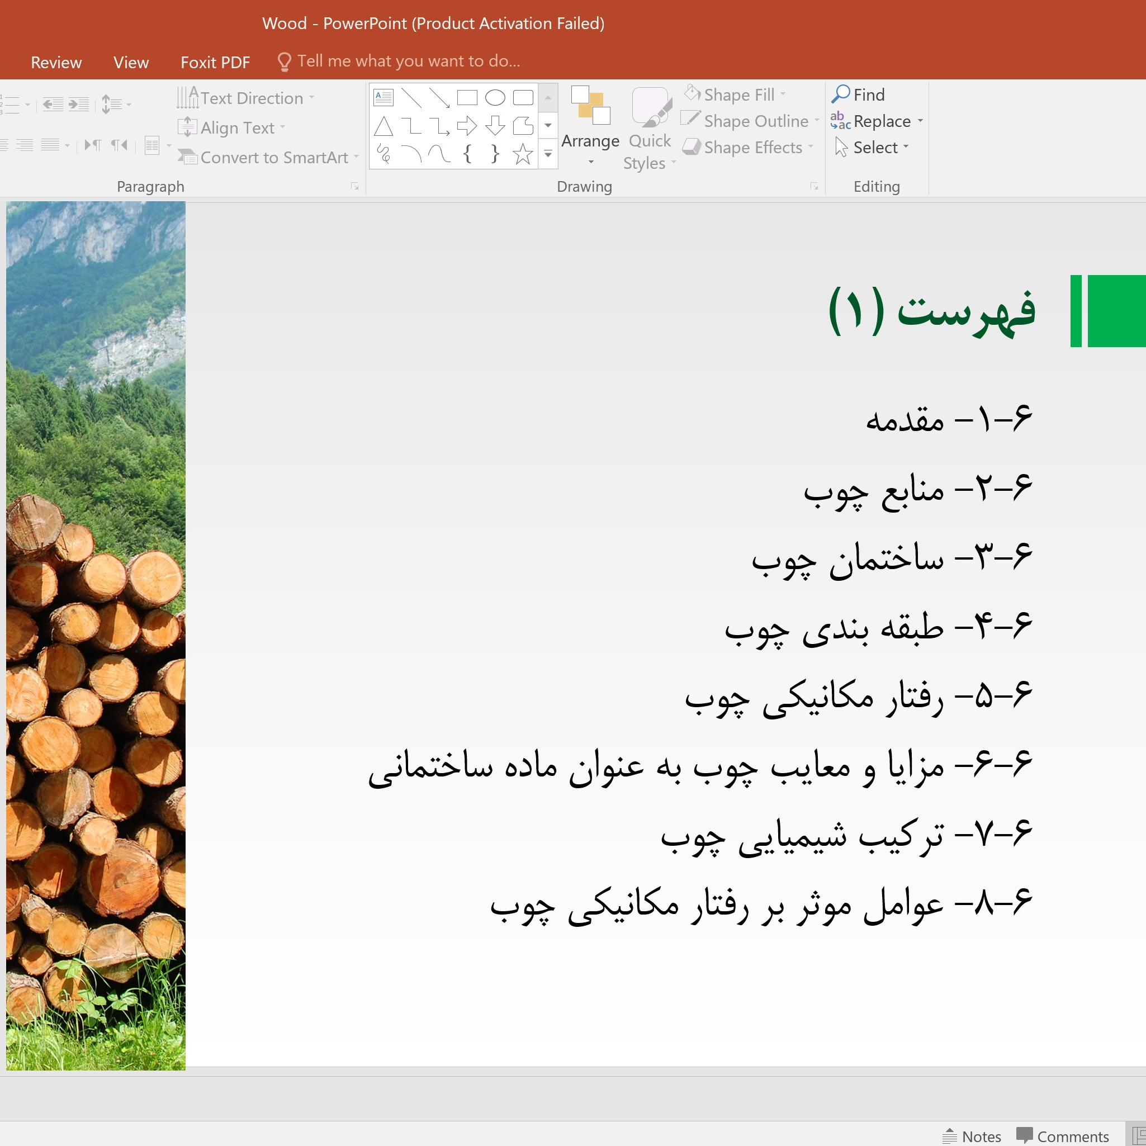Open the Select dropdown menu
The width and height of the screenshot is (1146, 1146).
pos(872,147)
